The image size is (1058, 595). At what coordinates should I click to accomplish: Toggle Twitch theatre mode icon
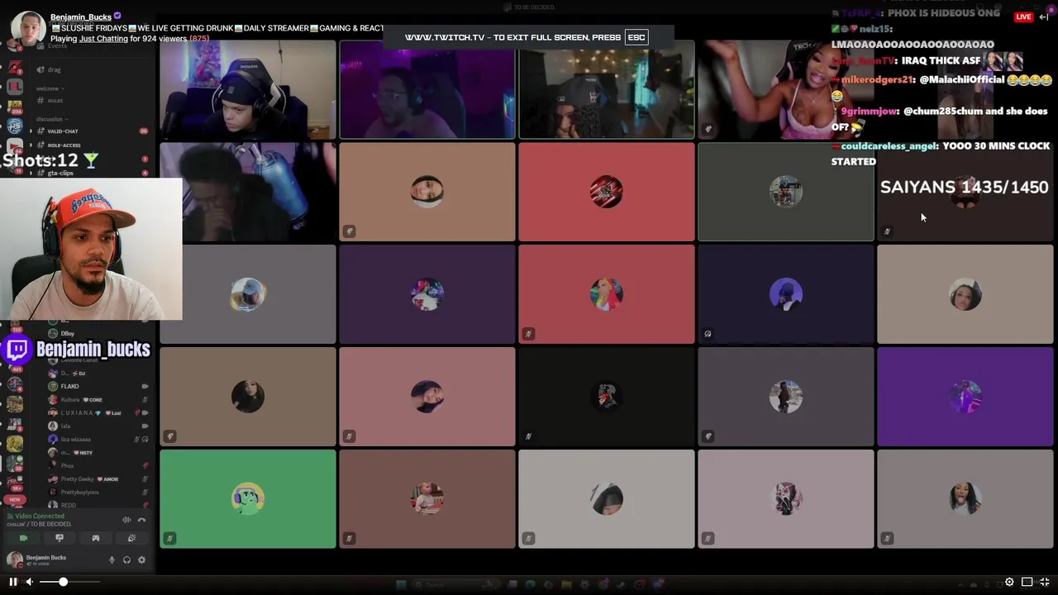tap(1027, 582)
